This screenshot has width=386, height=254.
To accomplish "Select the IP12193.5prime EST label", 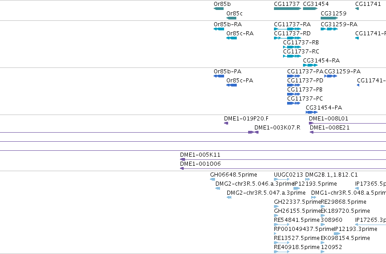I will tap(316, 184).
